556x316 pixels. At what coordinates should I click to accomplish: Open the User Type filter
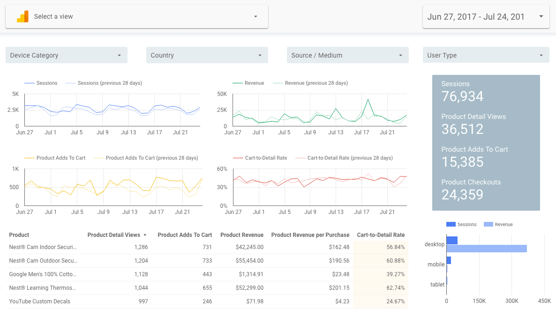486,55
